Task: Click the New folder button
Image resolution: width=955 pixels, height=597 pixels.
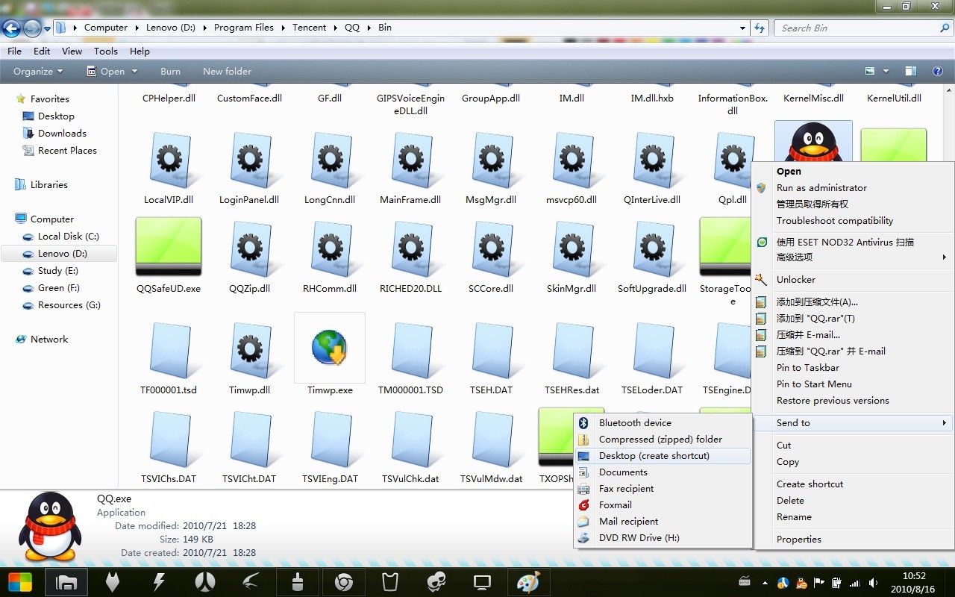Action: click(227, 72)
